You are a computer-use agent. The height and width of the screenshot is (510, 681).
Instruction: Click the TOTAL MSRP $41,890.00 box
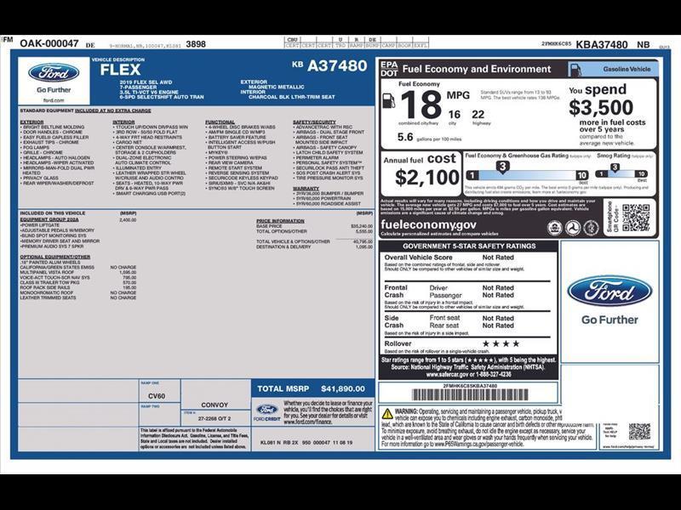[x=312, y=388]
